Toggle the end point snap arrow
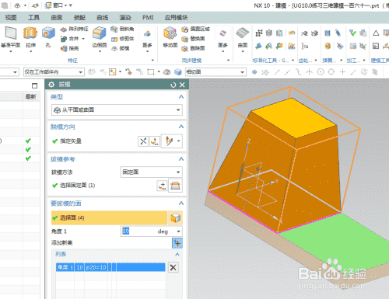Screen dimensions: 389x299 coord(277,72)
